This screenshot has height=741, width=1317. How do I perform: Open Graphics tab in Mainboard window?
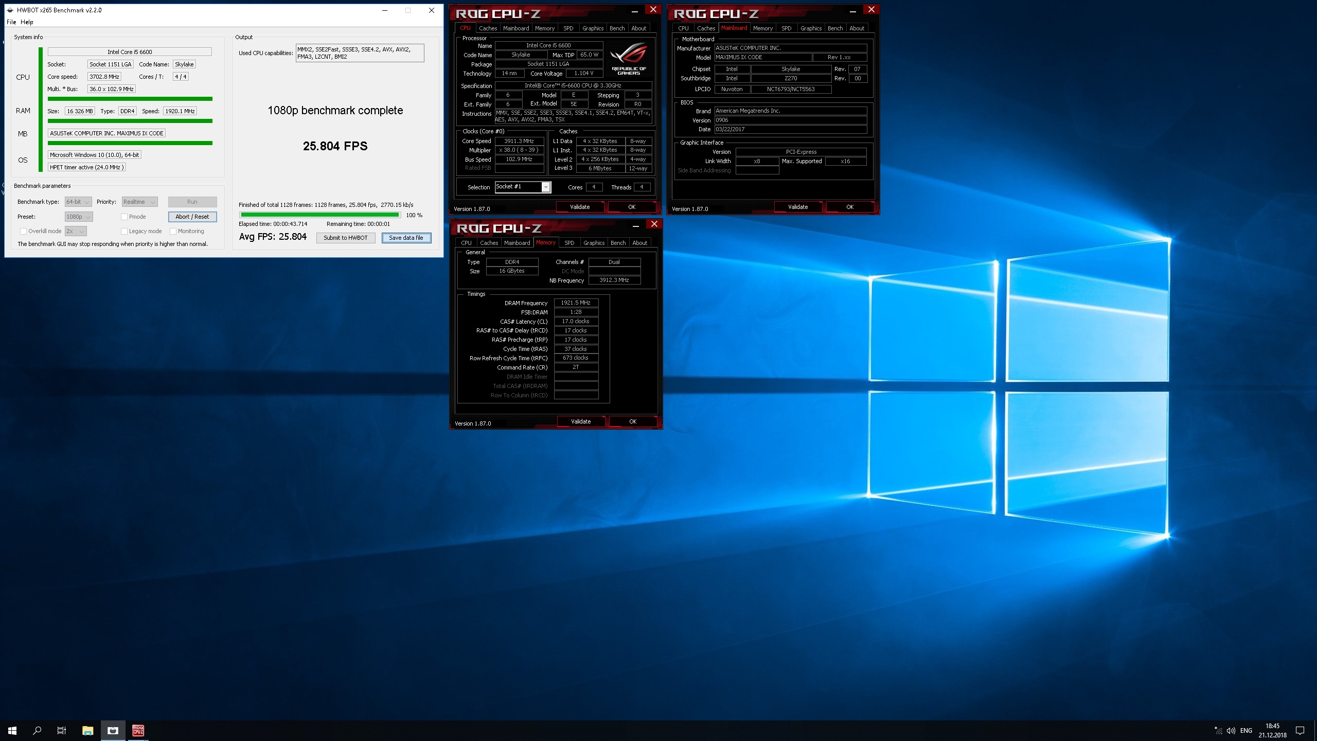[x=811, y=28]
